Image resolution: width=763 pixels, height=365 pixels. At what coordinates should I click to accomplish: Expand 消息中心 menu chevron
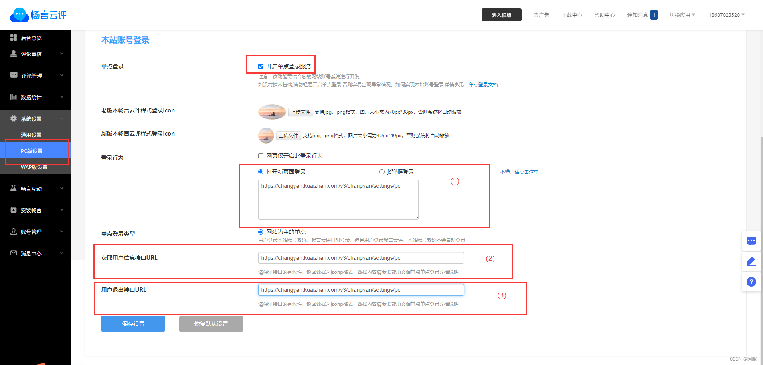tap(62, 253)
